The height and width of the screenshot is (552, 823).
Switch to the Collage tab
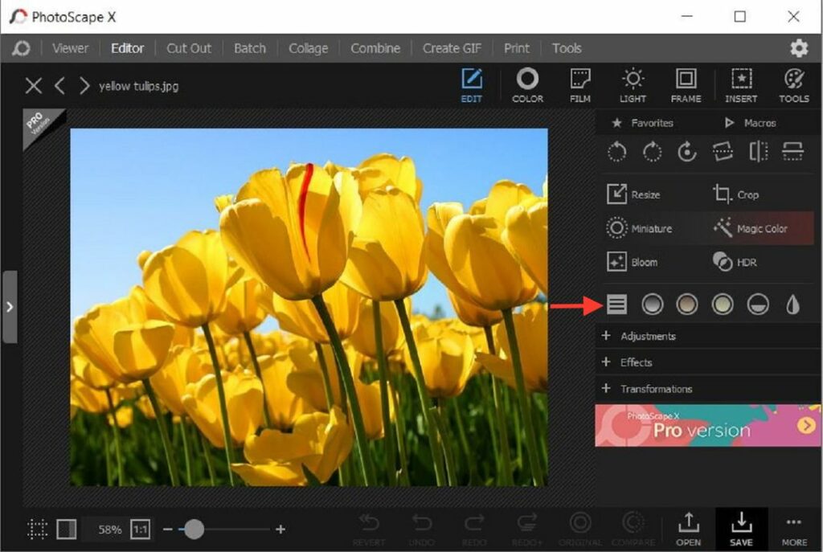(x=308, y=48)
